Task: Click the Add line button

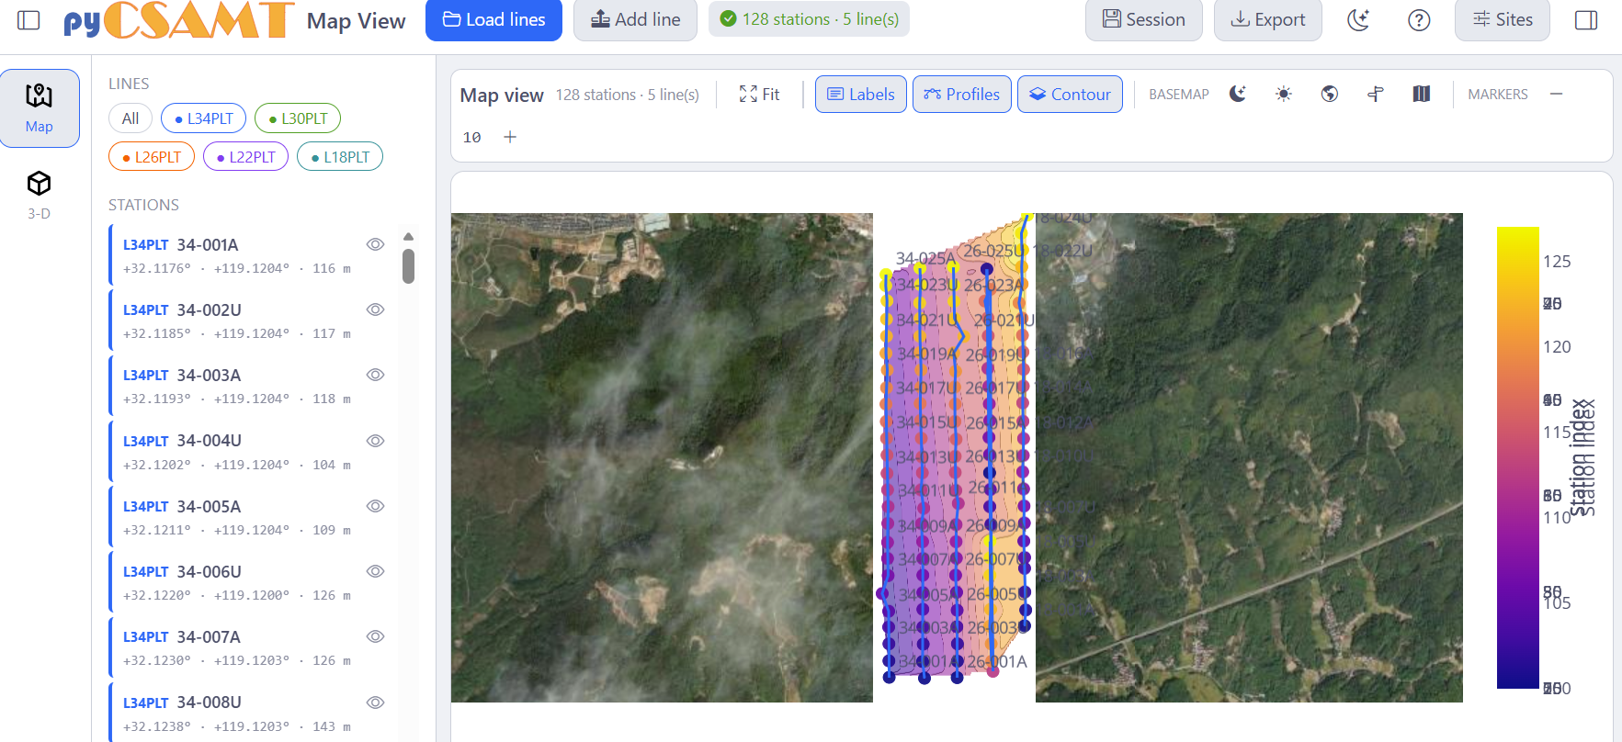Action: click(x=635, y=20)
